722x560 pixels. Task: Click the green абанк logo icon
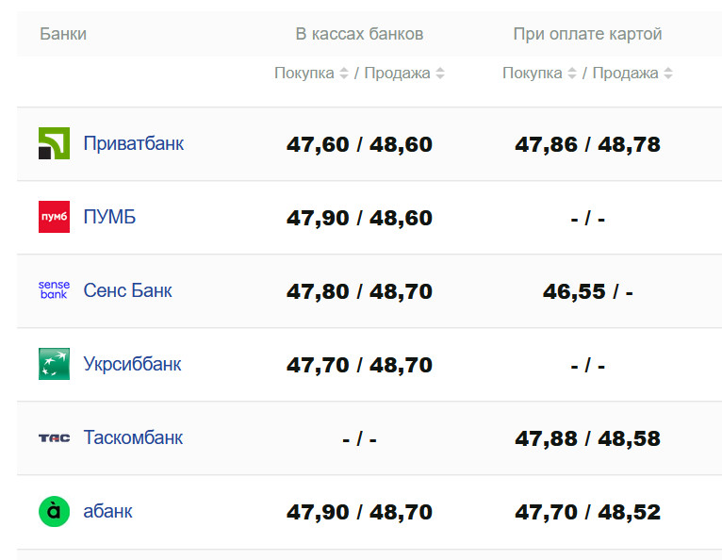click(54, 511)
